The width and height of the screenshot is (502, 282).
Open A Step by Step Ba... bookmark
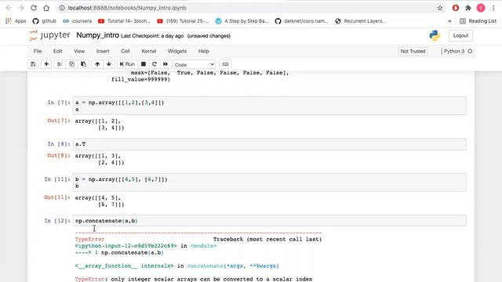click(242, 21)
